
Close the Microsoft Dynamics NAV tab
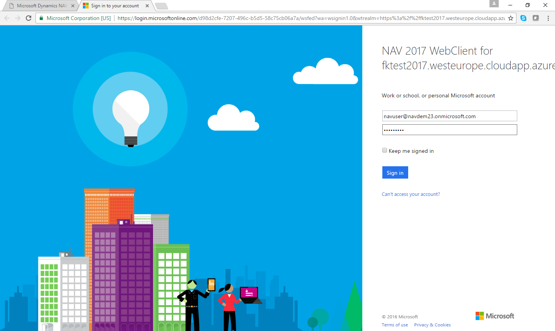coord(73,6)
